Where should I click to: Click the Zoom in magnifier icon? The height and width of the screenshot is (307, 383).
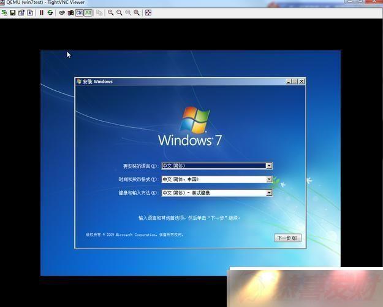tap(111, 13)
